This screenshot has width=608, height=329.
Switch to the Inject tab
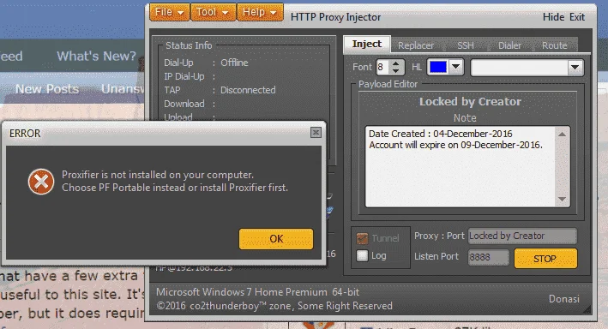[367, 45]
